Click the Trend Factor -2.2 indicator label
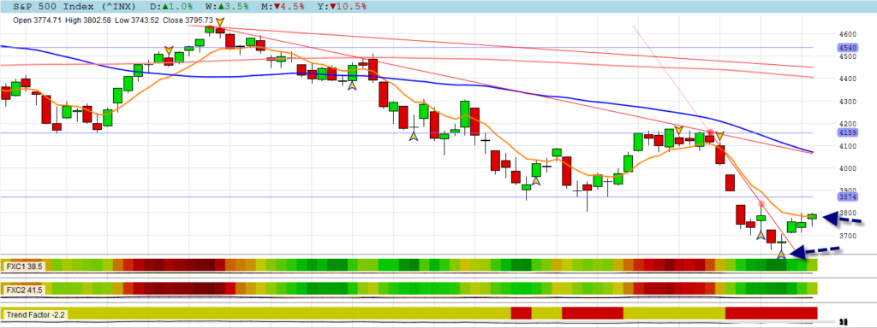This screenshot has width=877, height=328. coord(36,314)
